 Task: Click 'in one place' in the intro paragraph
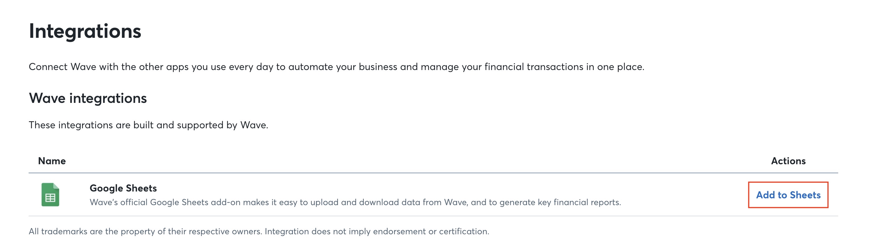click(615, 67)
